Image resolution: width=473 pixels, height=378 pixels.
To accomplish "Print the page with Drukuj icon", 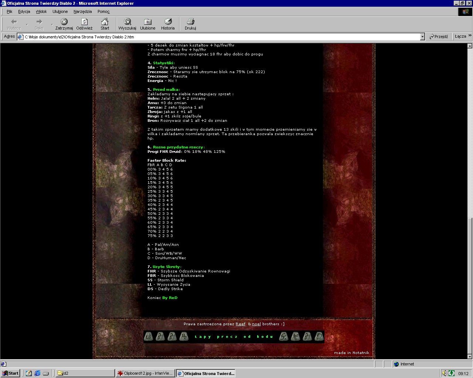I will 190,22.
